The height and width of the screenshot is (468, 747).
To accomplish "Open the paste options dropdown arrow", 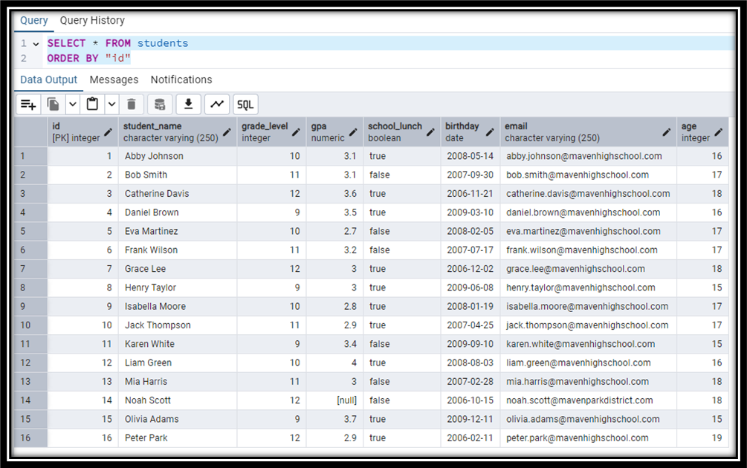I will (111, 104).
